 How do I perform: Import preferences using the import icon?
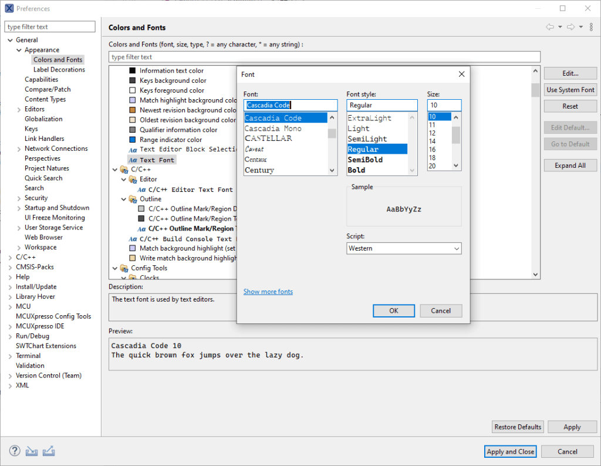point(31,451)
